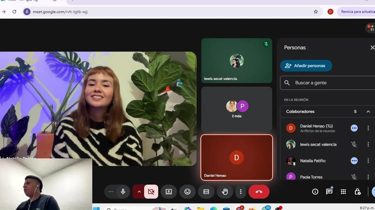Screen dimensions: 375x210
Task: Open host controls lock icon
Action: tap(357, 192)
